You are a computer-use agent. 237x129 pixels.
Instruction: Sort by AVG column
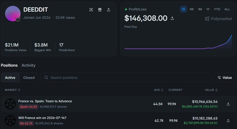pyautogui.click(x=159, y=90)
